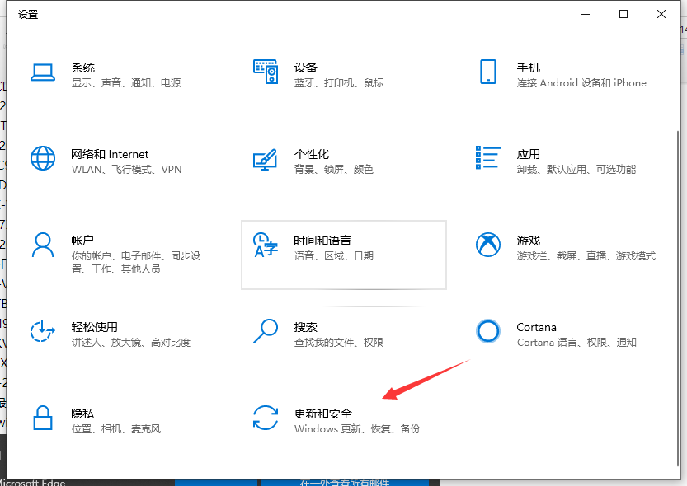Select the 隐私 (Privacy) padlock icon
Image resolution: width=687 pixels, height=486 pixels.
[x=42, y=418]
